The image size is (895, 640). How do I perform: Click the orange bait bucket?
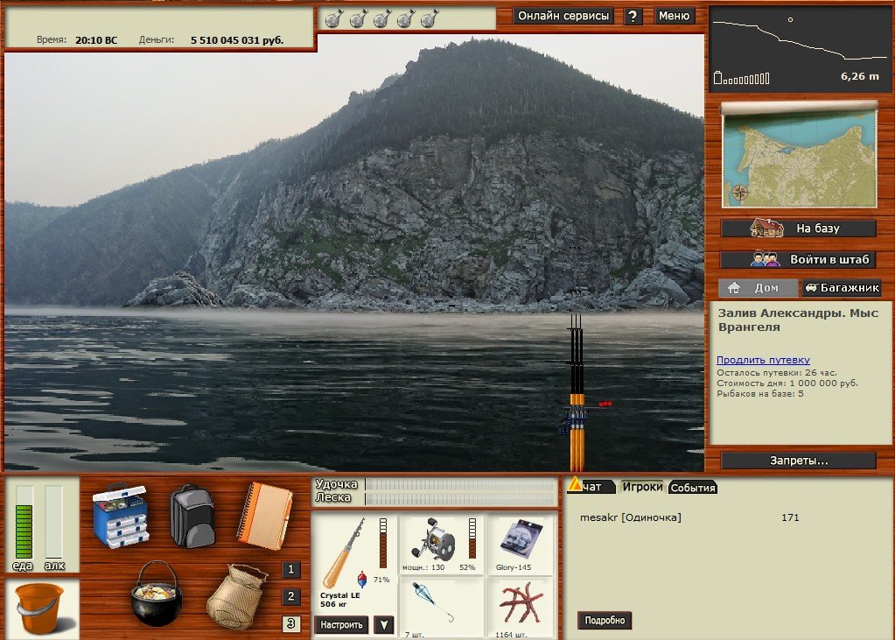[40, 608]
